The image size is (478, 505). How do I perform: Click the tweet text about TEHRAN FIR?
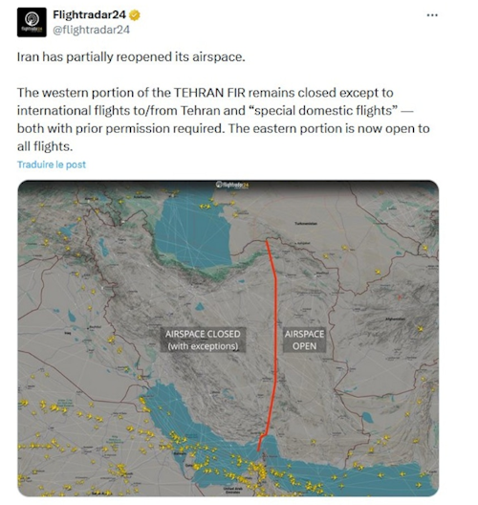tap(223, 120)
